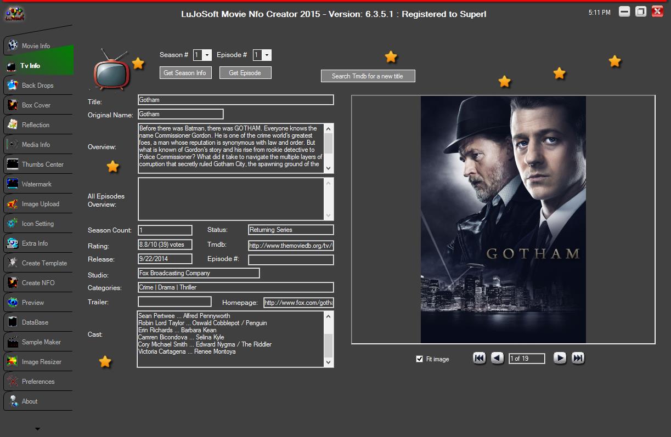Click the Categories field

point(236,287)
